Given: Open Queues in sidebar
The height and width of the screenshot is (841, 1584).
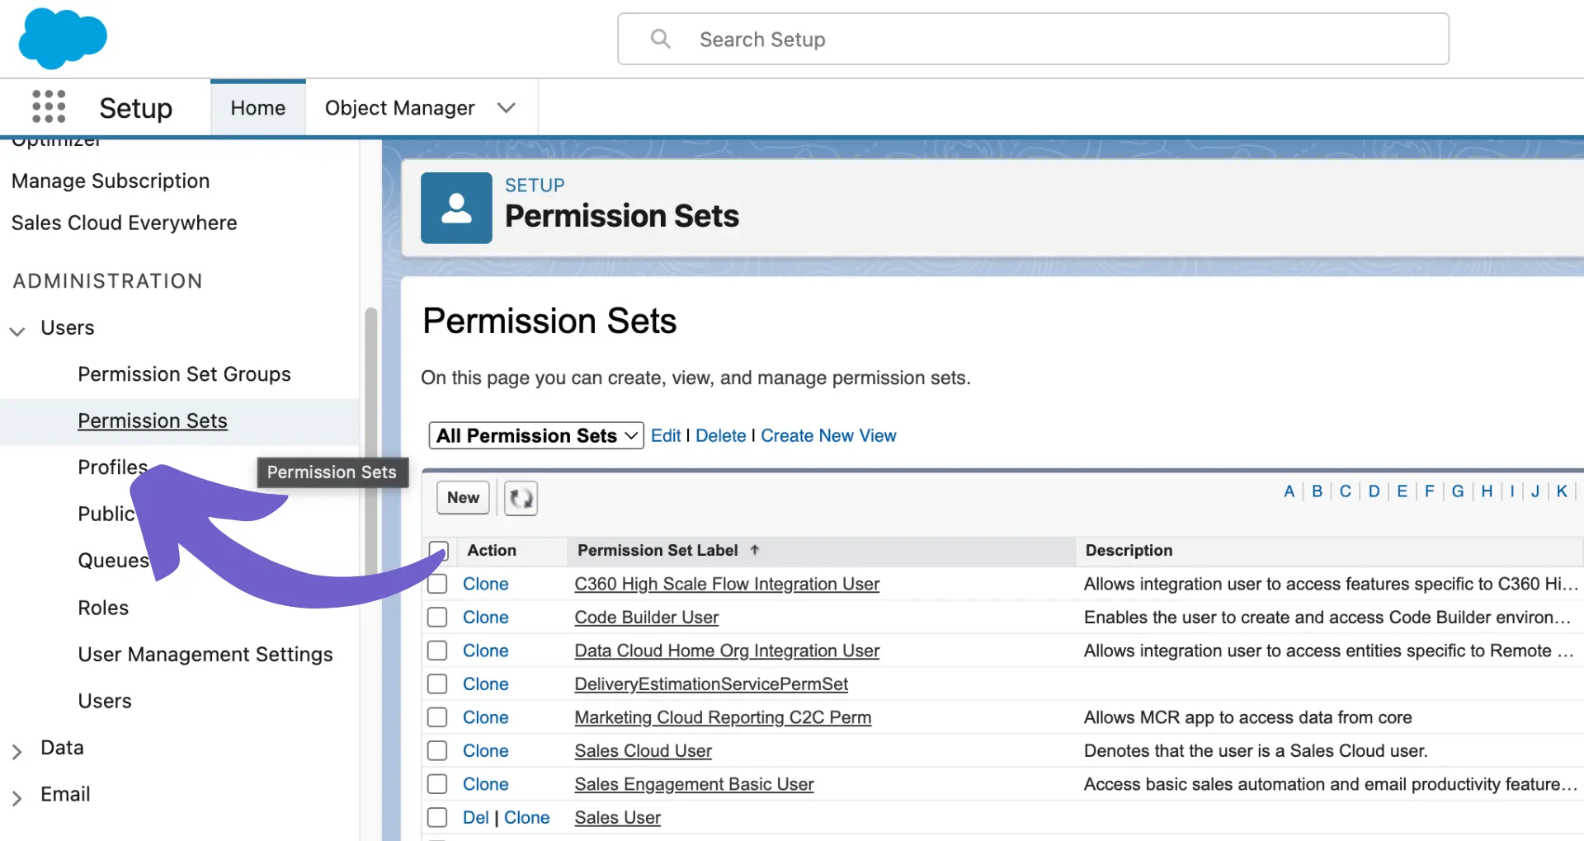Looking at the screenshot, I should [113, 561].
